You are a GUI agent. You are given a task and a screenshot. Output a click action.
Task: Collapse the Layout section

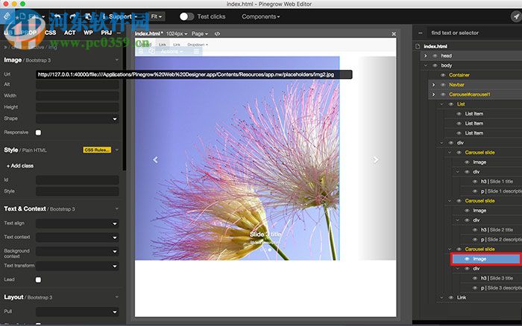click(x=117, y=297)
